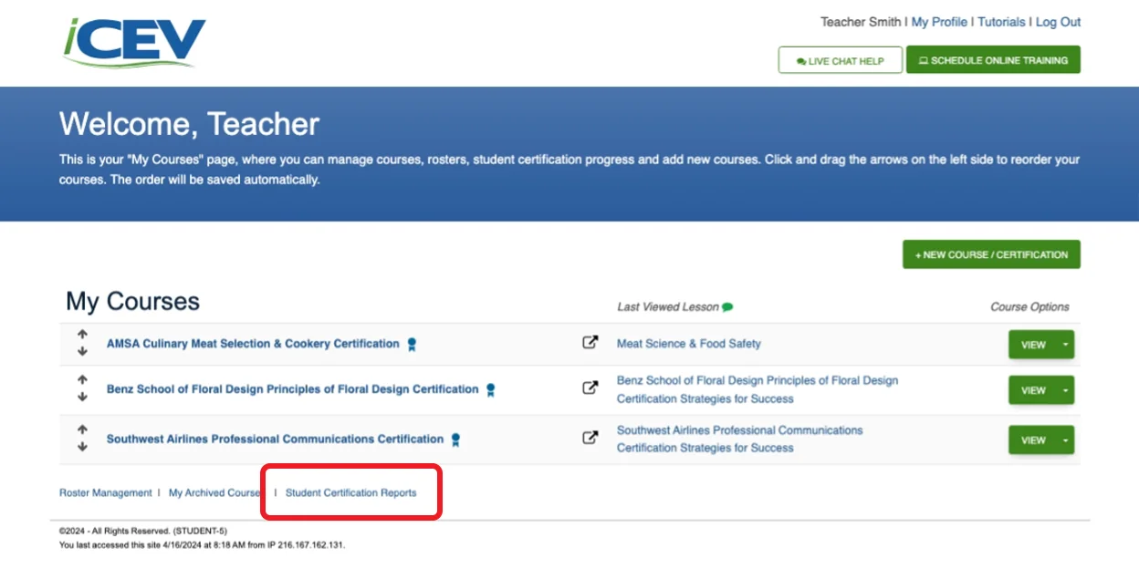Image resolution: width=1139 pixels, height=579 pixels.
Task: Click move-up arrow for AMSA Culinary course
Action: pyautogui.click(x=82, y=336)
